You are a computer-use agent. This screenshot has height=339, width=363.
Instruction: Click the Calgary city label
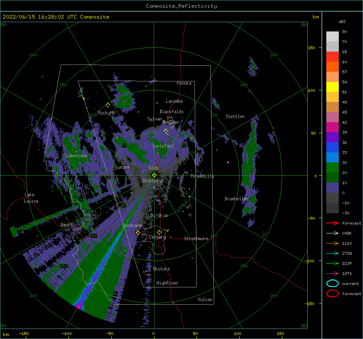[157, 237]
